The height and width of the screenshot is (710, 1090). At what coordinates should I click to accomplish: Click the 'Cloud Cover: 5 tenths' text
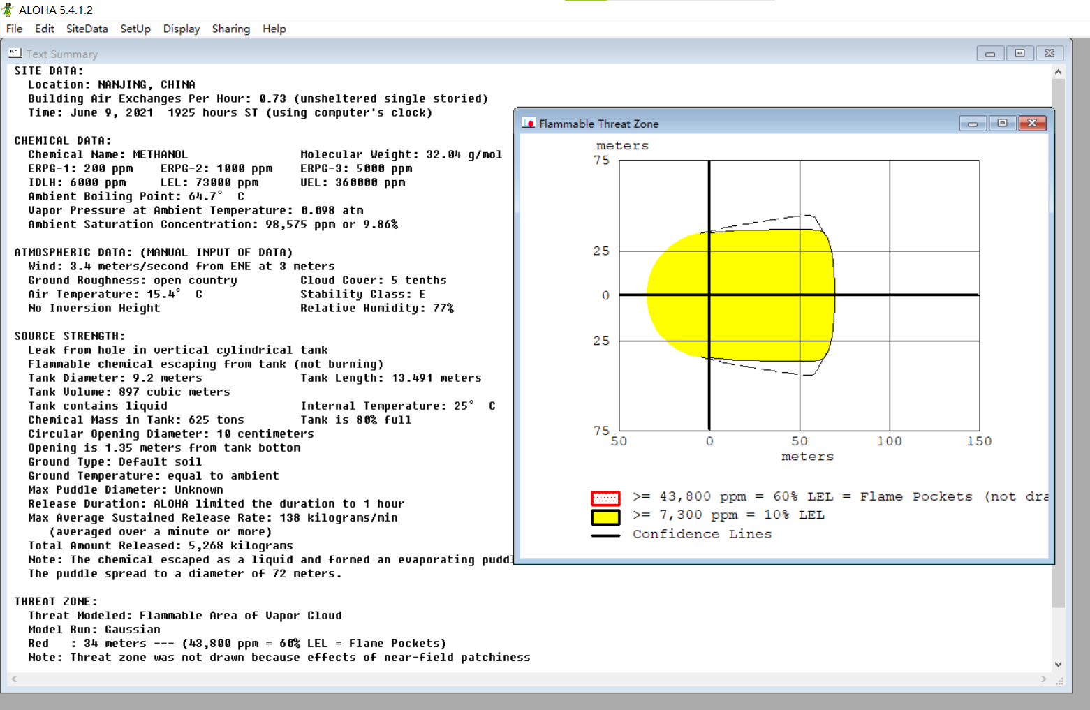pyautogui.click(x=374, y=280)
